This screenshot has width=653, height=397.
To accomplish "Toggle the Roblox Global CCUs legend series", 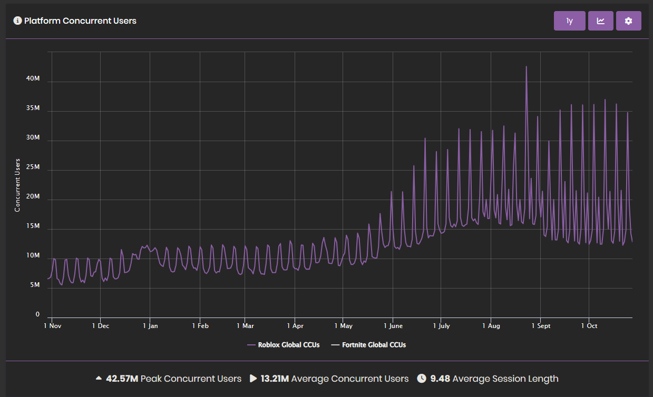I will click(x=288, y=345).
